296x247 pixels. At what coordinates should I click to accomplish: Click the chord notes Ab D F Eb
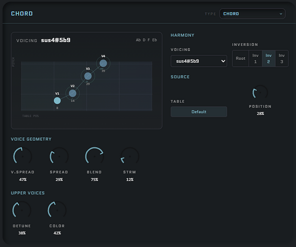147,40
